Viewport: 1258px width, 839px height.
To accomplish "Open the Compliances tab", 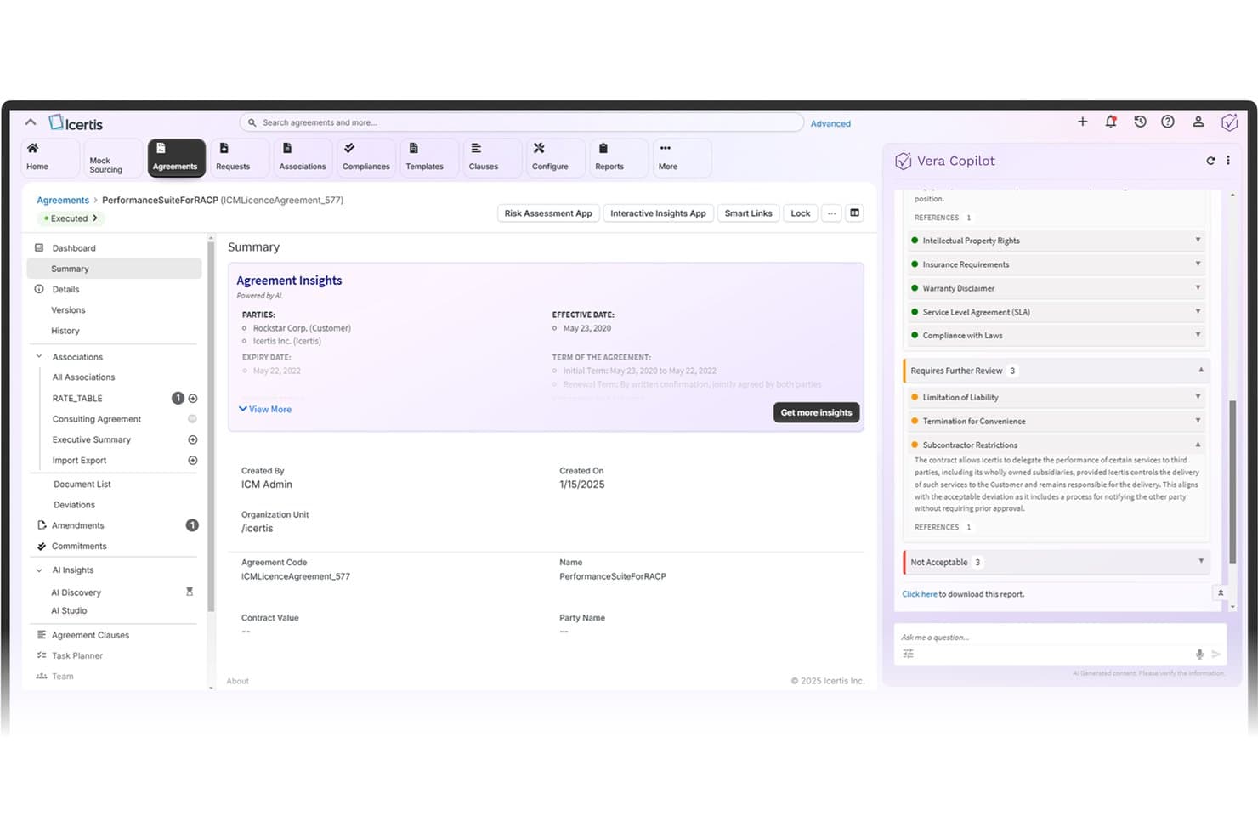I will tap(365, 157).
